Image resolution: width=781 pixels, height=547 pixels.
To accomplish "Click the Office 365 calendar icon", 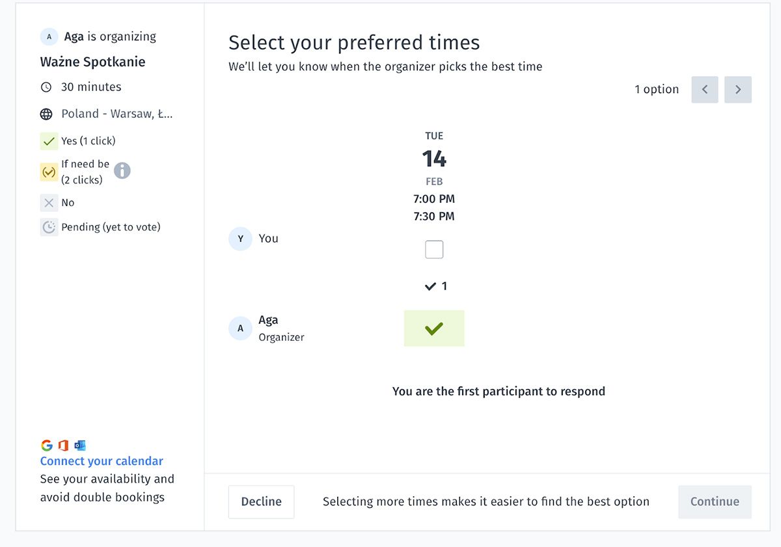I will [63, 446].
